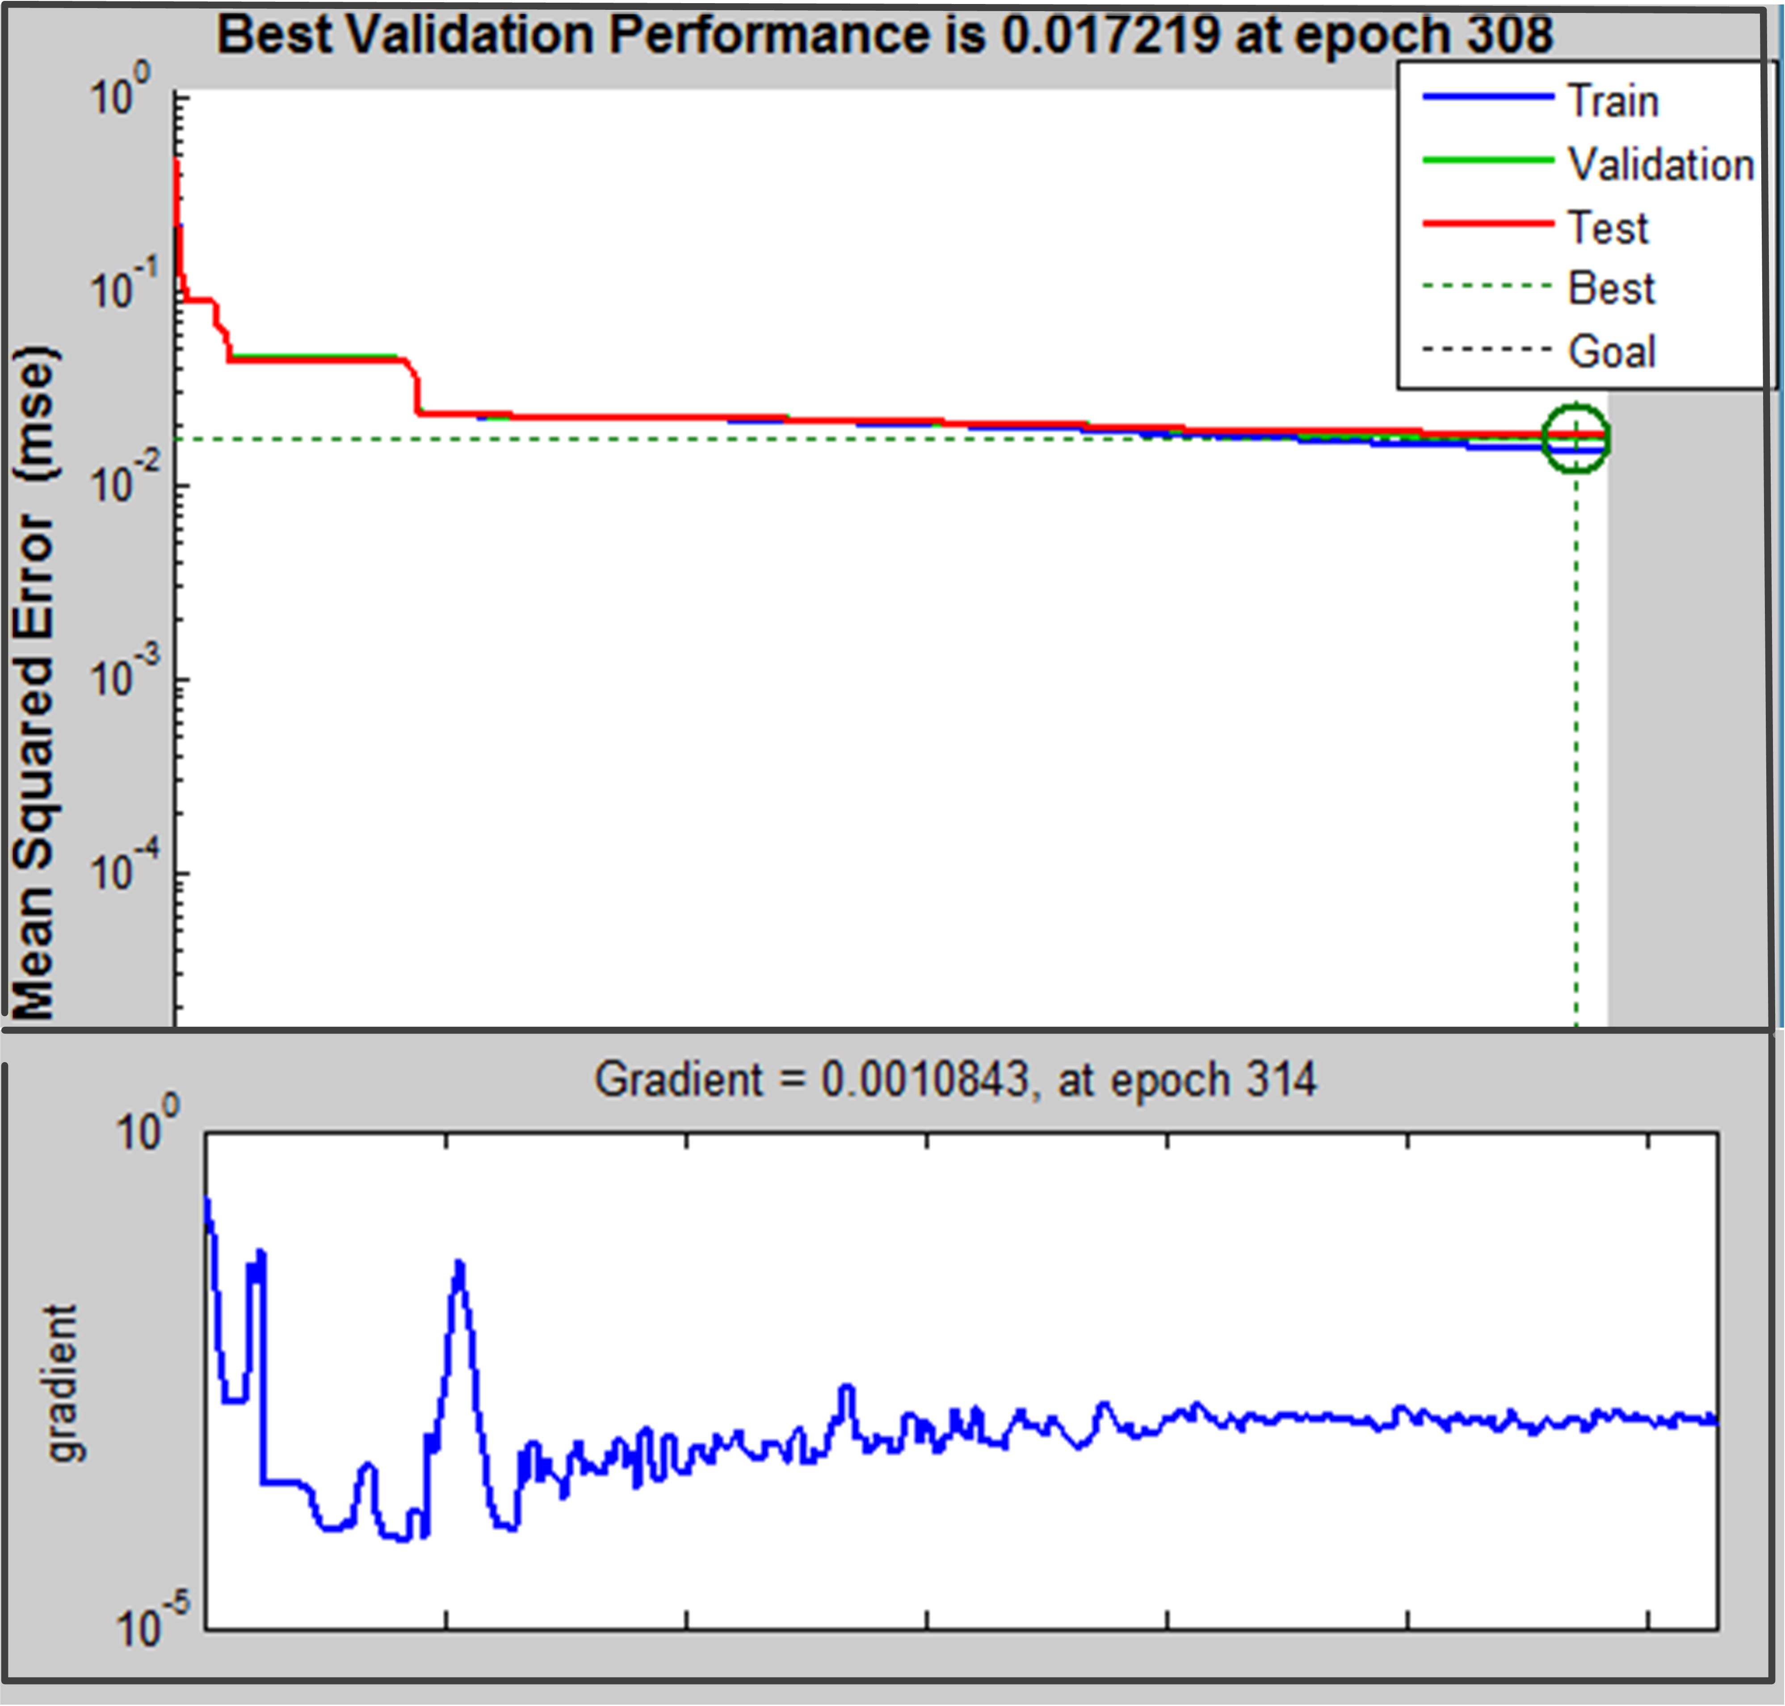Click the 'Gradient = 0.0010843' subplot title
This screenshot has height=1706, width=1785.
[955, 1080]
